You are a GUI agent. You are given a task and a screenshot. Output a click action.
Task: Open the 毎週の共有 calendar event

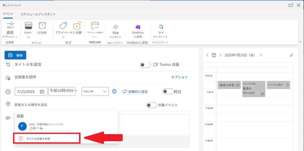coord(229,85)
